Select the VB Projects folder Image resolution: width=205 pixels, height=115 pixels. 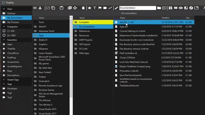point(93,44)
